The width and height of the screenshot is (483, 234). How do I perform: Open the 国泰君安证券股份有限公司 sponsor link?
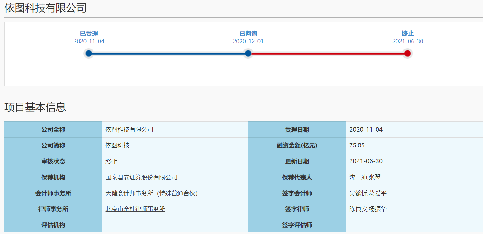[x=141, y=177]
